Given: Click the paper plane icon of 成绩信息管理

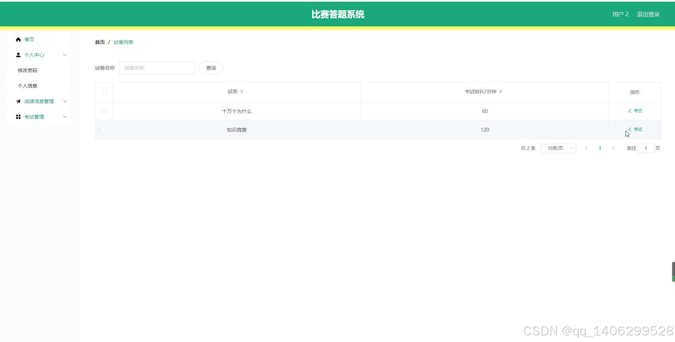Looking at the screenshot, I should pyautogui.click(x=18, y=101).
